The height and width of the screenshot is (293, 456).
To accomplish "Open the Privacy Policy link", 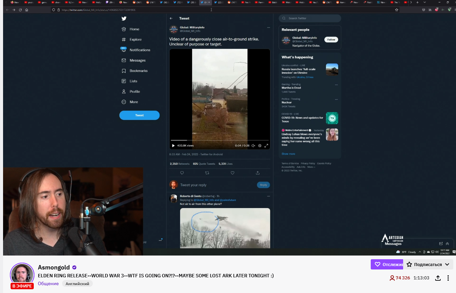I will [308, 163].
